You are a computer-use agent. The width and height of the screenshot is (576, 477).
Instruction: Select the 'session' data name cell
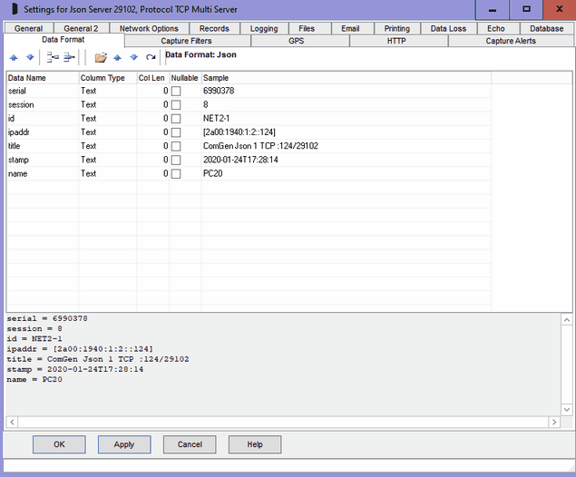tap(43, 105)
